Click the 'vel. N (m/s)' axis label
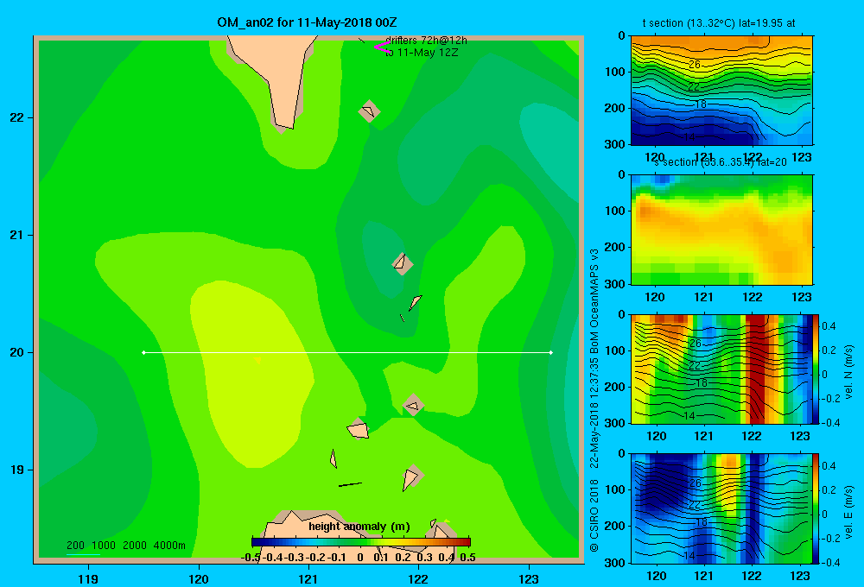 [848, 372]
